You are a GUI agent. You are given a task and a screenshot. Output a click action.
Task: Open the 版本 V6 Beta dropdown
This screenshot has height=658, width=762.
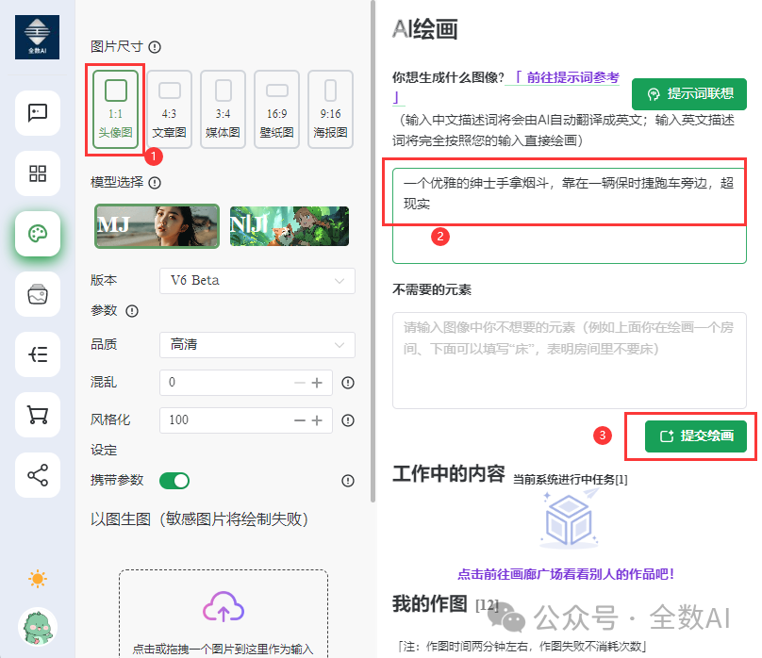[257, 281]
